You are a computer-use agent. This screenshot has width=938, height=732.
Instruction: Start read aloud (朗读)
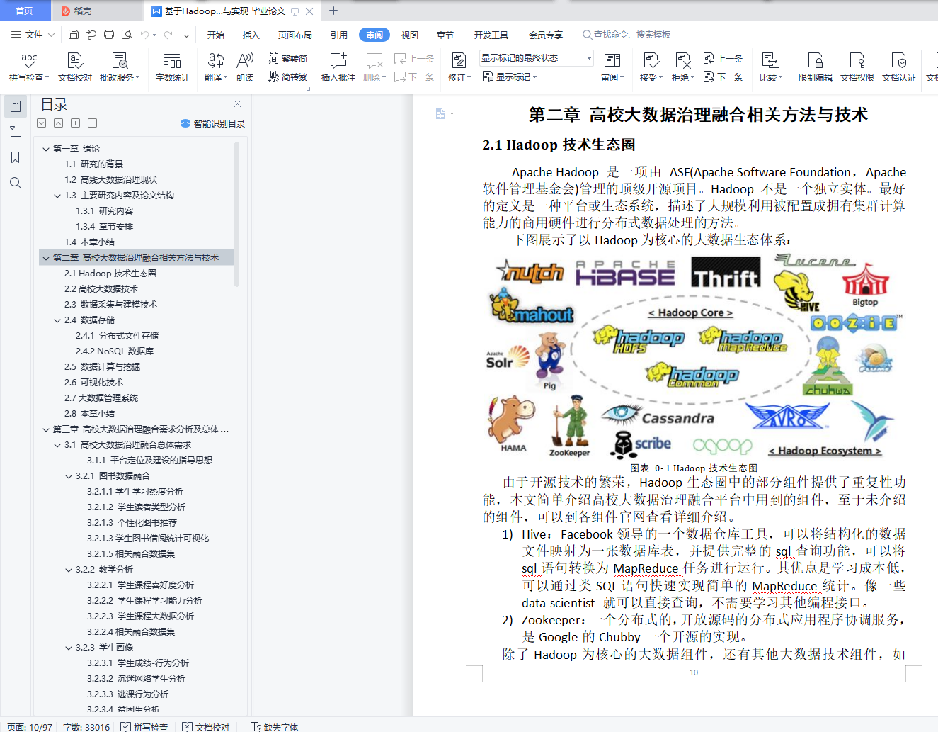tap(245, 67)
